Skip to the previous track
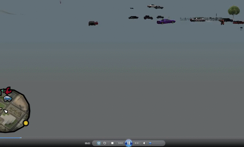 [120, 143]
